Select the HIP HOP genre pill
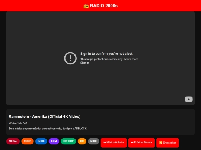This screenshot has height=150, width=201. 68,141
